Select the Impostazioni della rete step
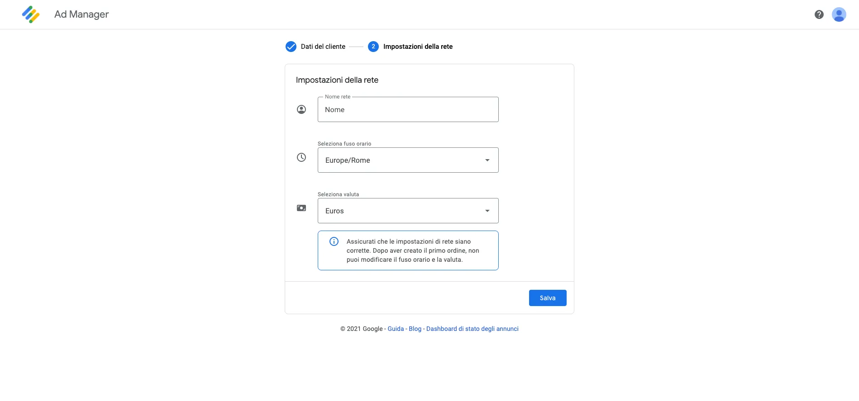Screen dimensions: 859x401 [418, 47]
